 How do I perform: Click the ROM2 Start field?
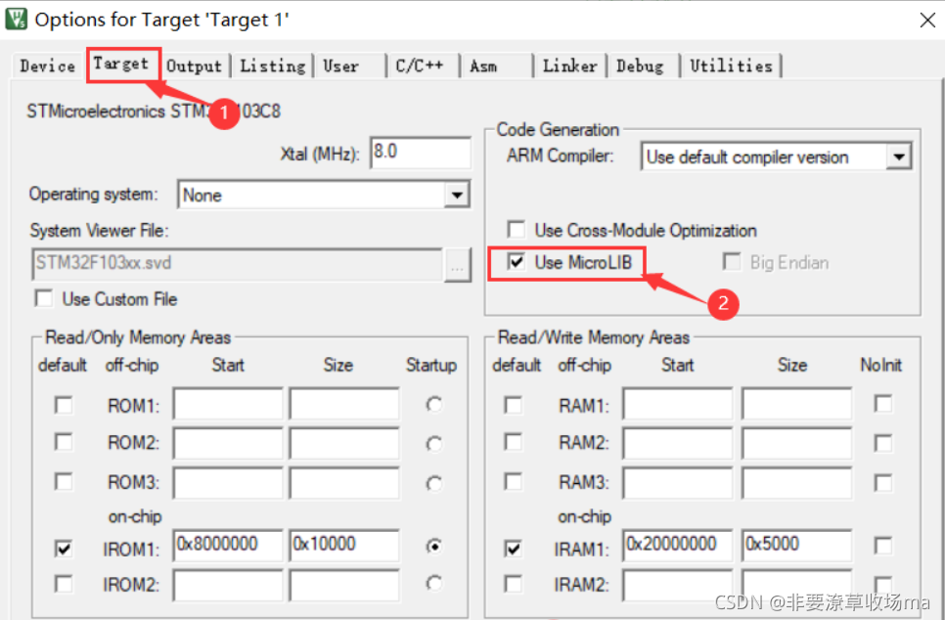point(228,443)
